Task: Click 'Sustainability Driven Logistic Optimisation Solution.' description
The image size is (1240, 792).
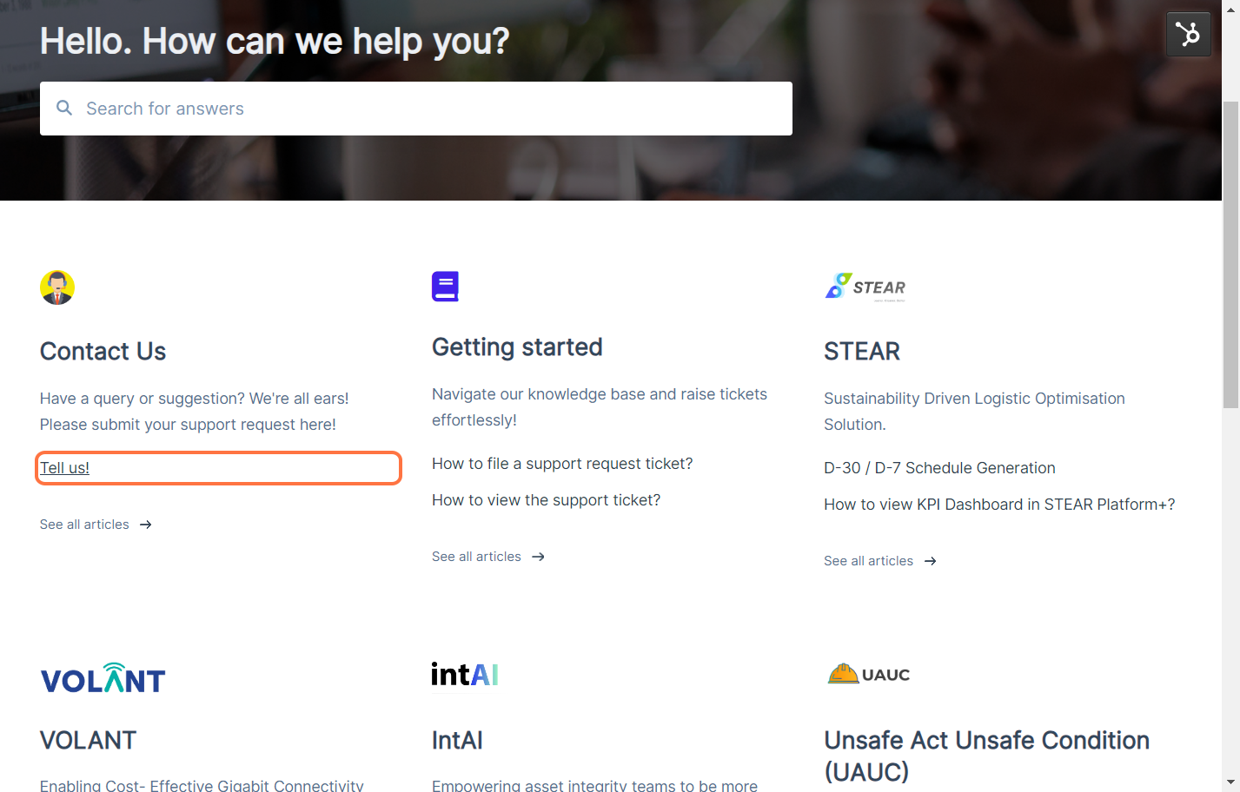Action: [974, 412]
